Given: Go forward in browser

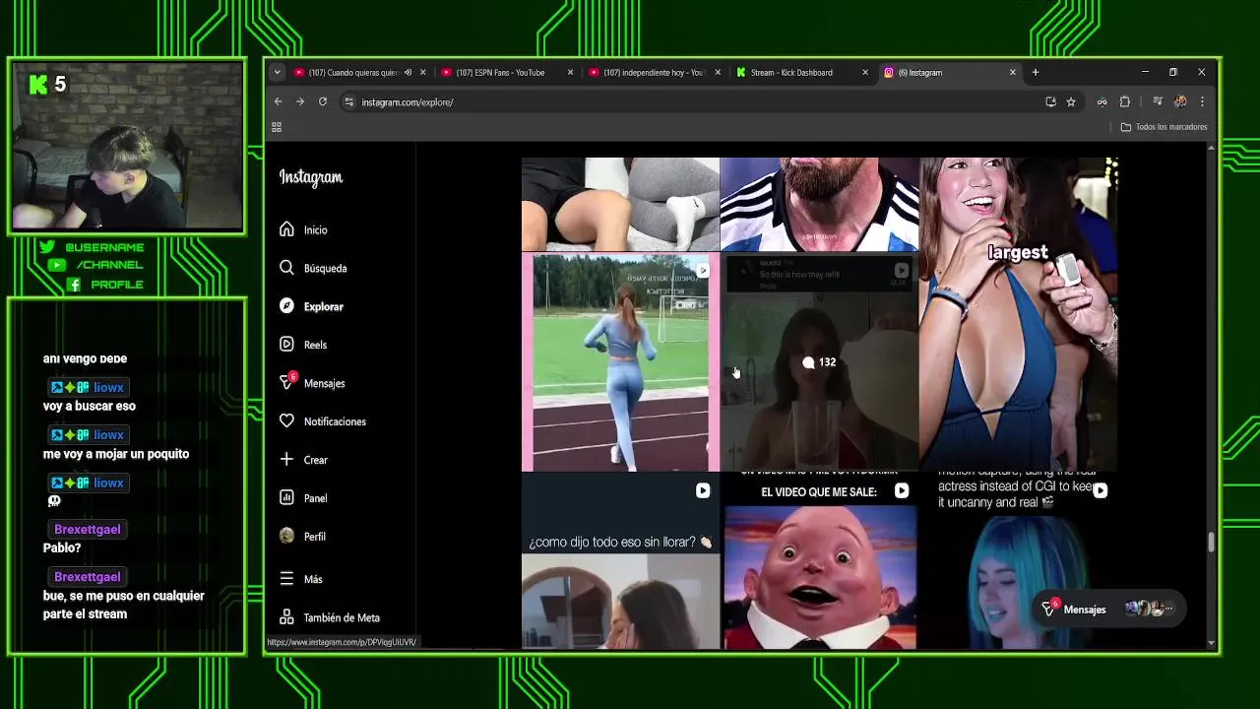Looking at the screenshot, I should click(300, 101).
